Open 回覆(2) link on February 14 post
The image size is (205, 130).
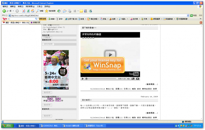(119, 118)
